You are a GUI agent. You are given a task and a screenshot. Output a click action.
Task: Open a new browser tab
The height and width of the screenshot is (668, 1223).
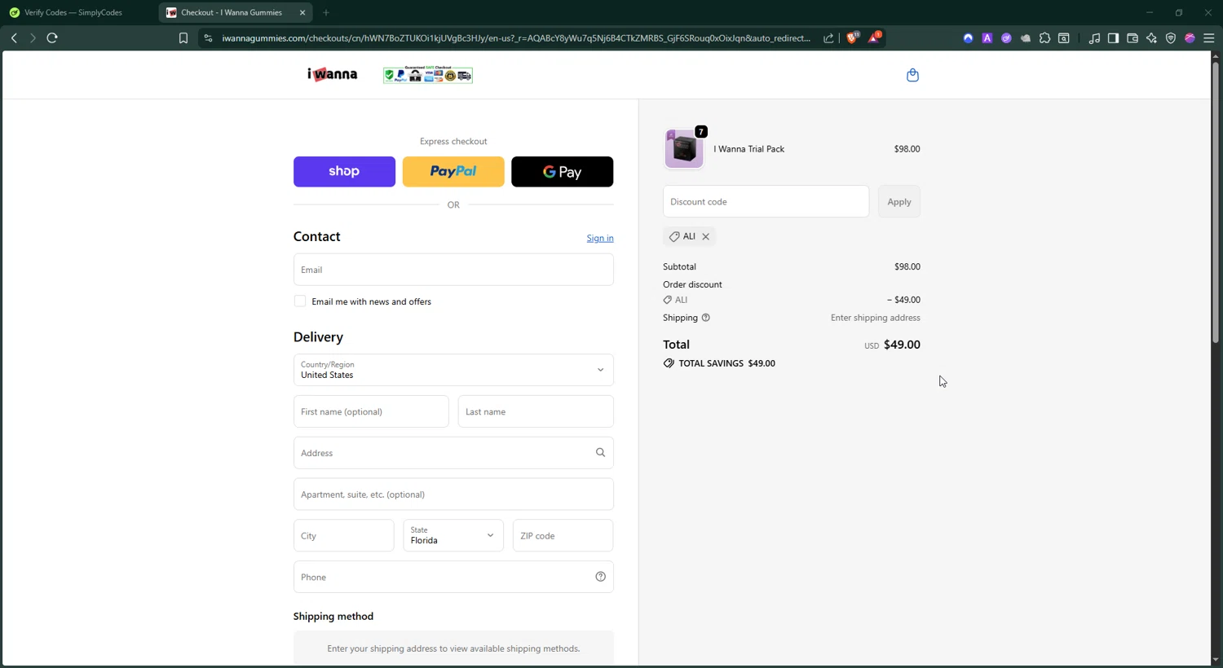pyautogui.click(x=326, y=13)
